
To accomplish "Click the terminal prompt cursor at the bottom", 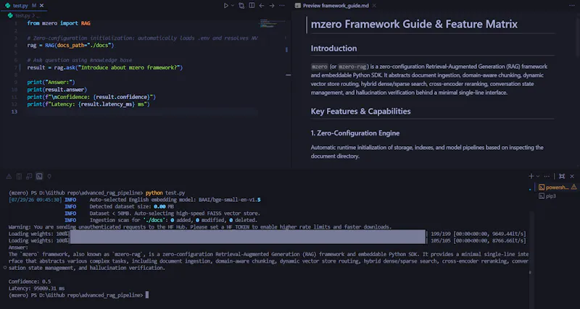I will coord(147,295).
